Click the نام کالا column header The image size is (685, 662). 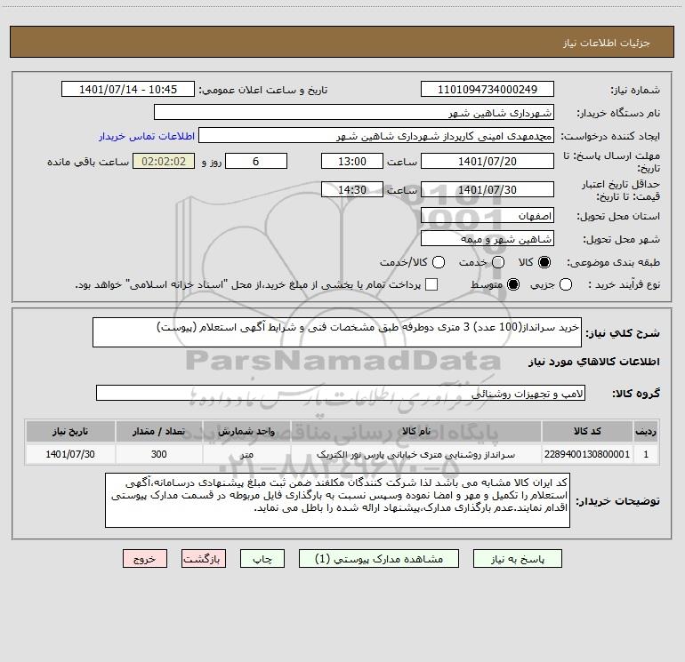(416, 432)
